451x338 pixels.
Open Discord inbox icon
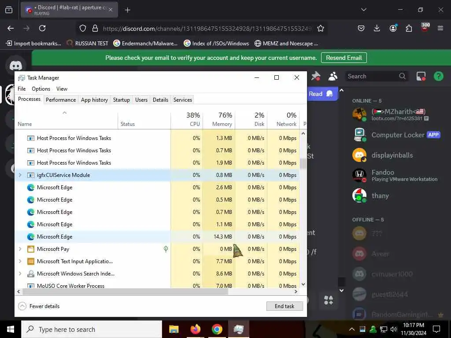pyautogui.click(x=421, y=76)
